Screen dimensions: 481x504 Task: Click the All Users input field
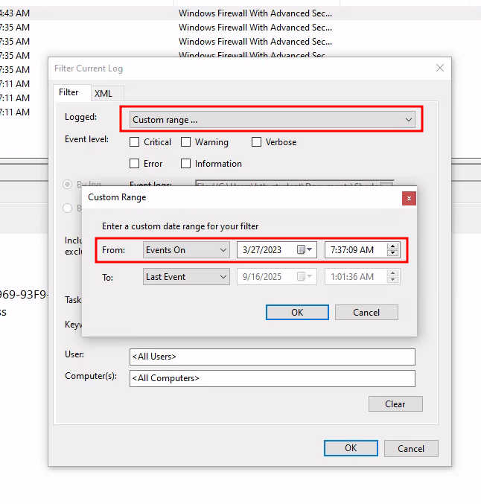(x=272, y=357)
